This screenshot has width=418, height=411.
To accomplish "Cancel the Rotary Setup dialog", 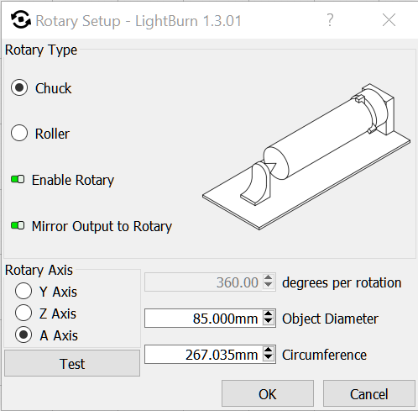I will click(369, 393).
